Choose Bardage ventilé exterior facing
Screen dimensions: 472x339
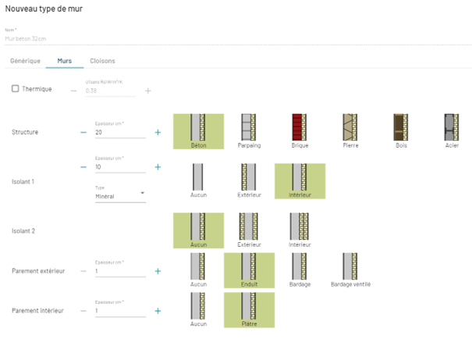350,270
